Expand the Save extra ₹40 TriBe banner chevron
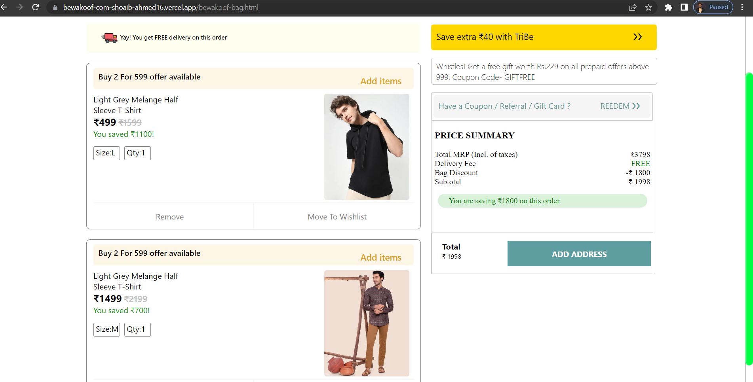The image size is (753, 382). pyautogui.click(x=637, y=37)
